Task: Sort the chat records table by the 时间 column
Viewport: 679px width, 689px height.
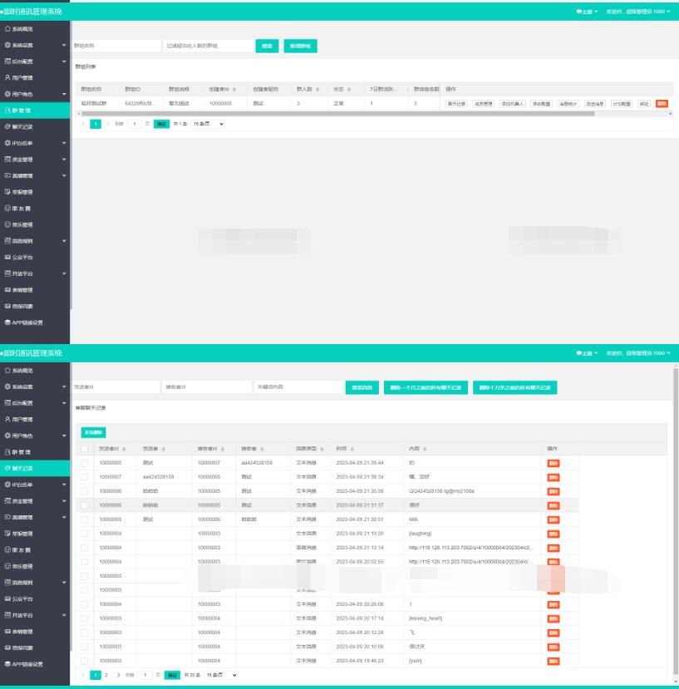Action: 352,449
